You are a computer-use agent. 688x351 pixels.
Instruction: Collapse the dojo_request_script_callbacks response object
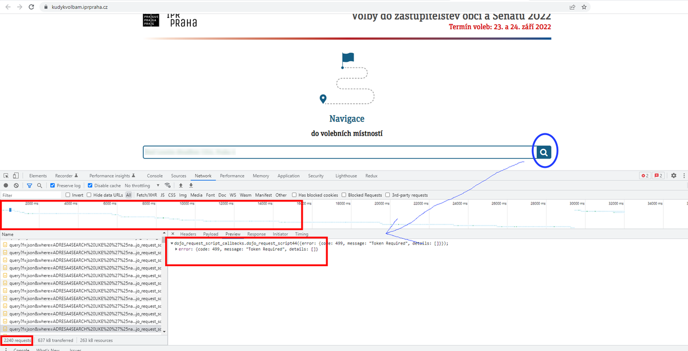(x=172, y=243)
